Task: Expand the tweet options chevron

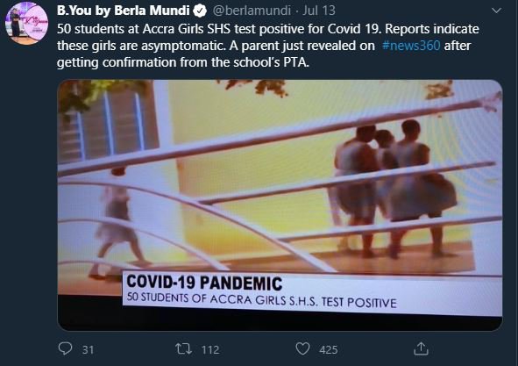Action: 496,11
